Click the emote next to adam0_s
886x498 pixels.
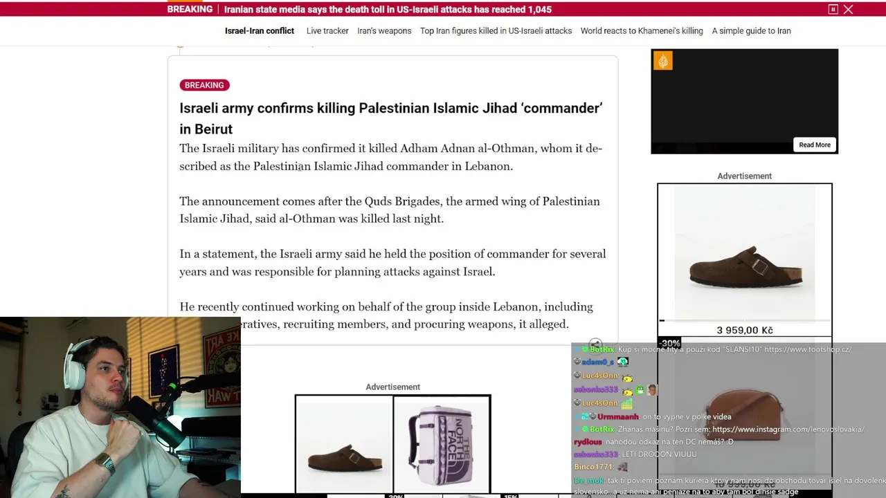coord(623,362)
